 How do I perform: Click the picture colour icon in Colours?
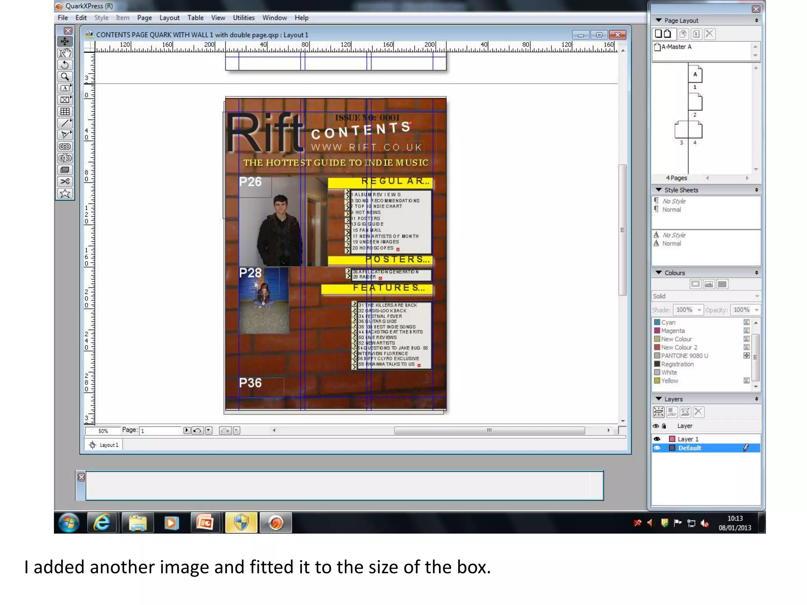[708, 284]
